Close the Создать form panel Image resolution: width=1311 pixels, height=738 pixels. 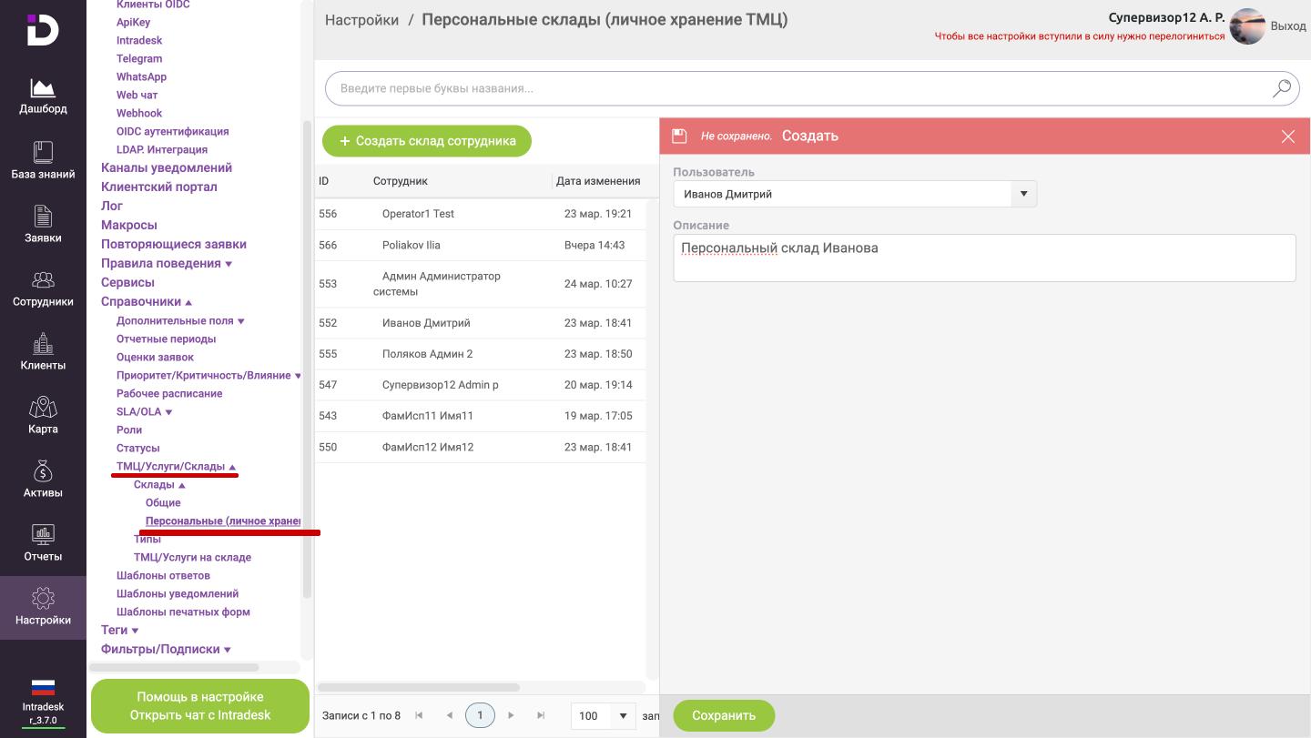tap(1287, 136)
